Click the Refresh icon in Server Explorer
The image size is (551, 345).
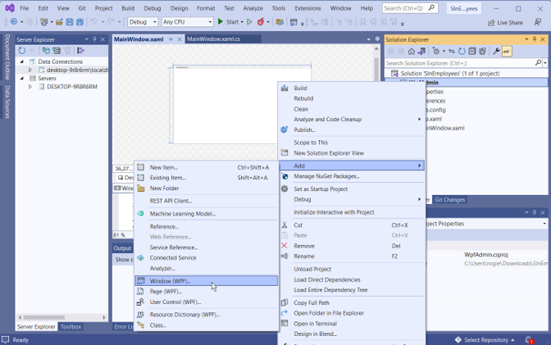click(x=22, y=51)
